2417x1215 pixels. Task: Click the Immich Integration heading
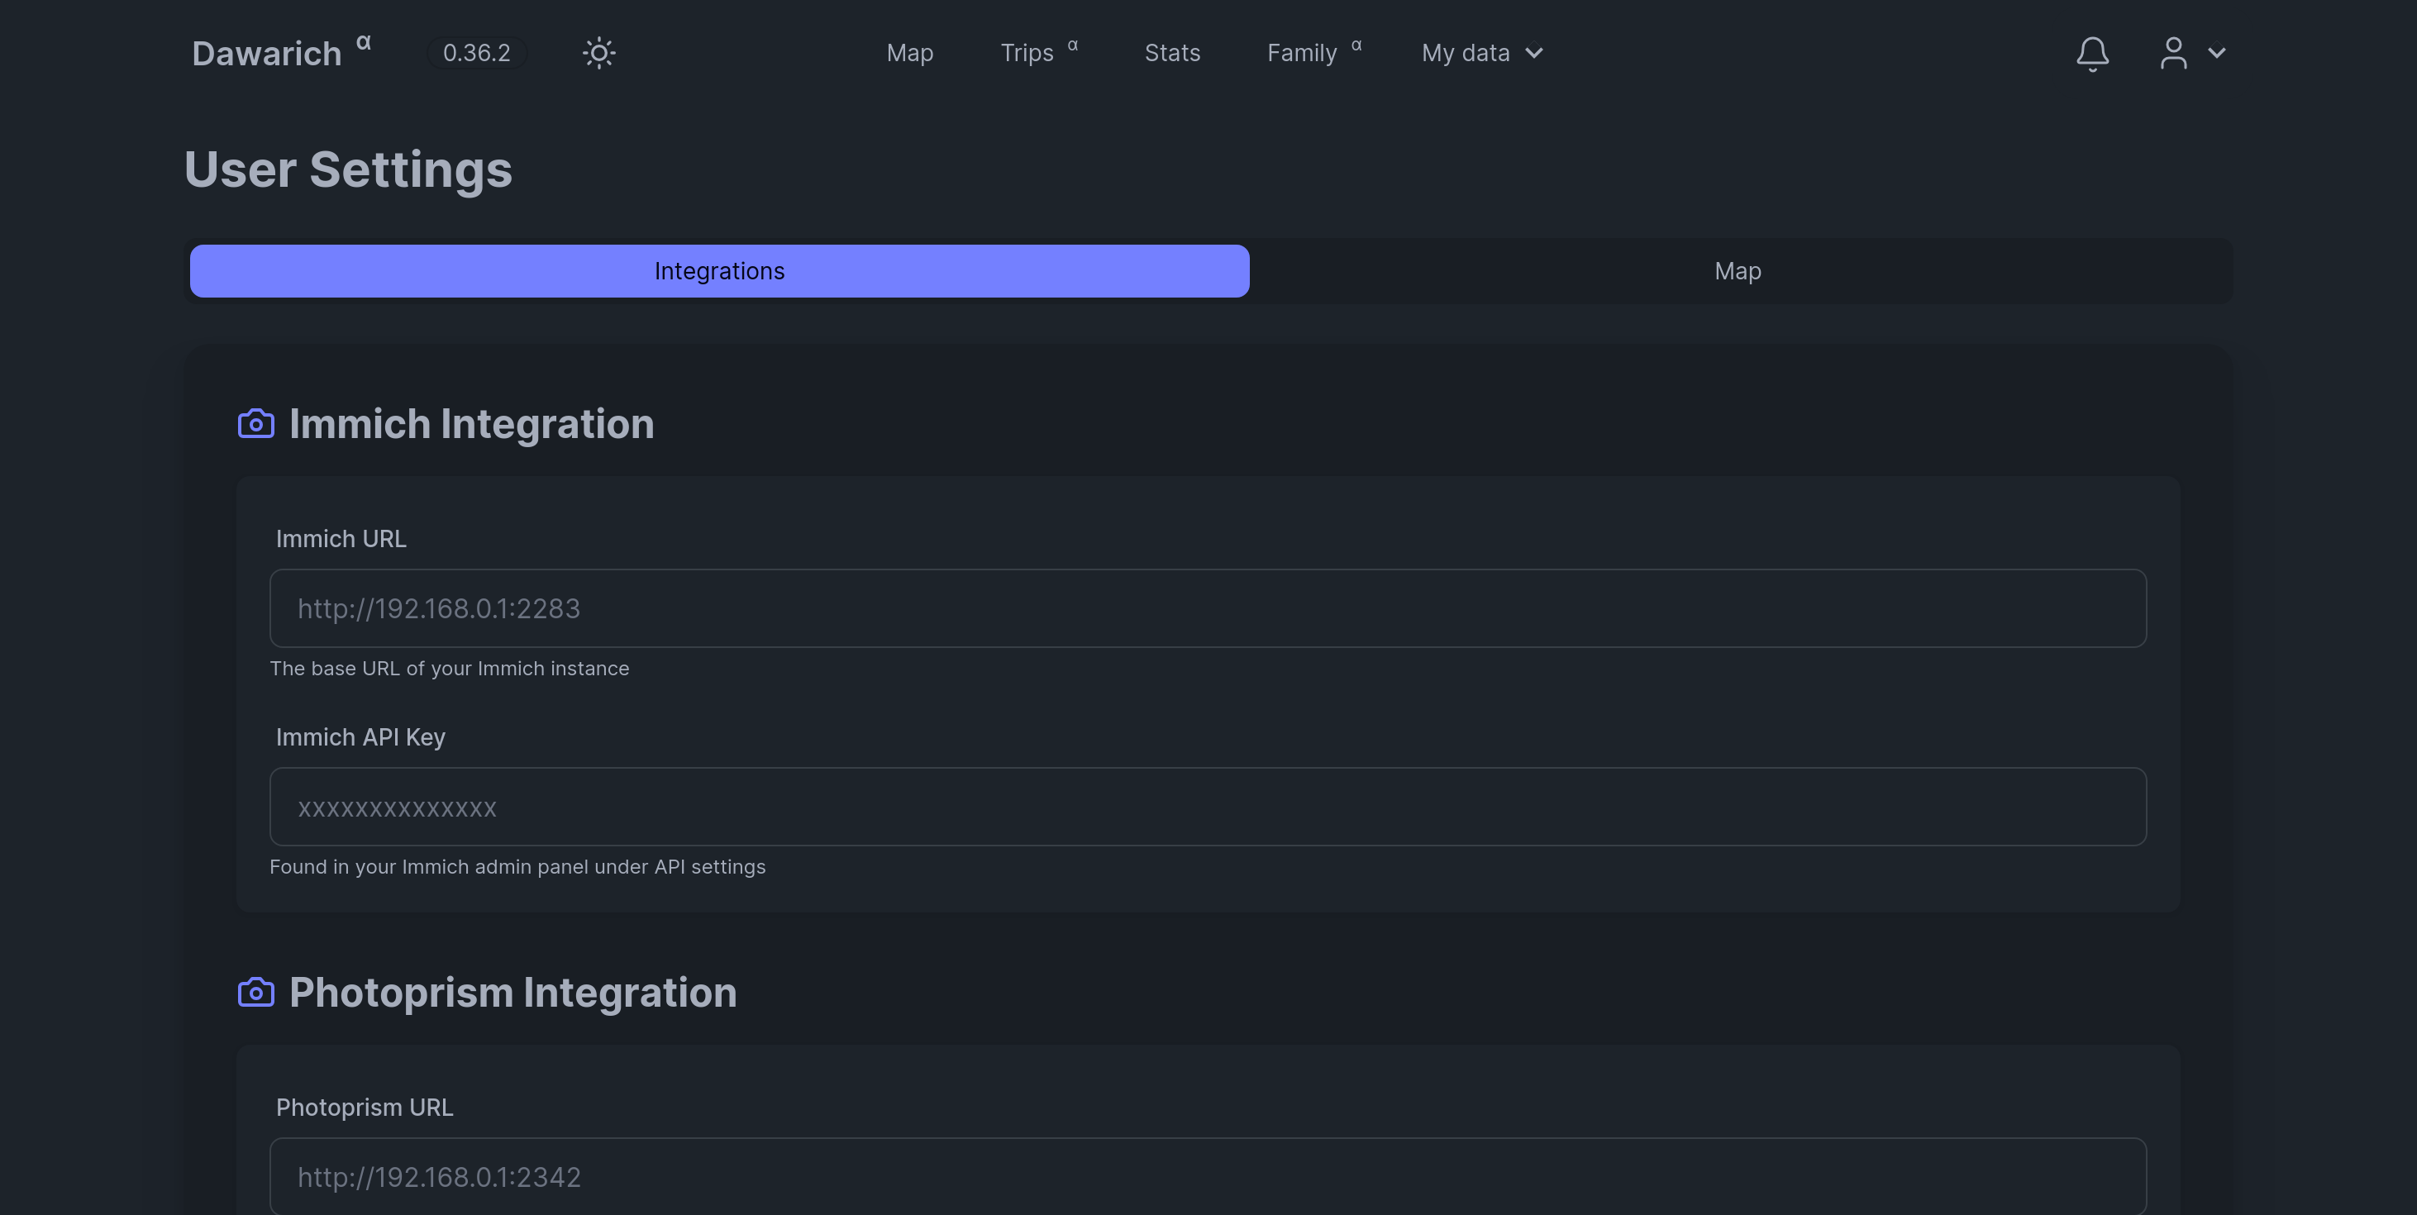[x=471, y=424]
